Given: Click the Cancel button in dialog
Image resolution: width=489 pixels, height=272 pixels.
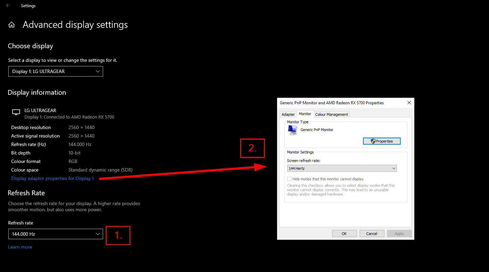Looking at the screenshot, I should click(372, 234).
